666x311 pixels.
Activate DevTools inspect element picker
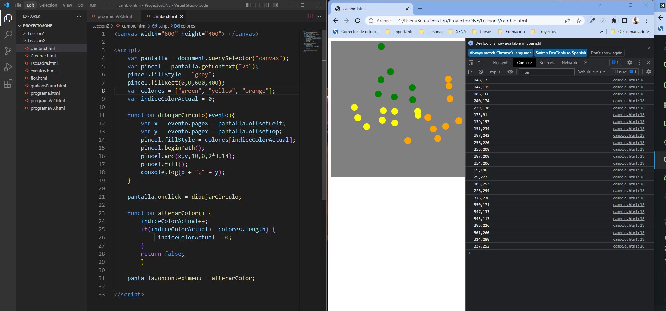click(471, 62)
